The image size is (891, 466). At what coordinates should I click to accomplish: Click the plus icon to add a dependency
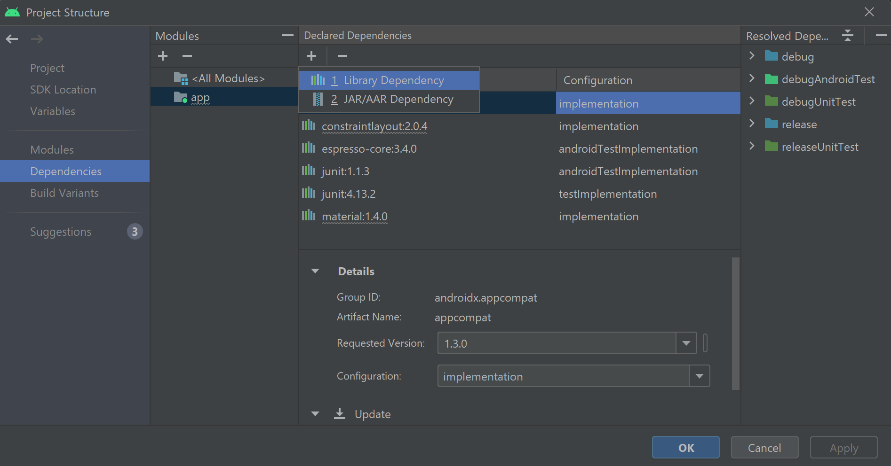[x=311, y=56]
